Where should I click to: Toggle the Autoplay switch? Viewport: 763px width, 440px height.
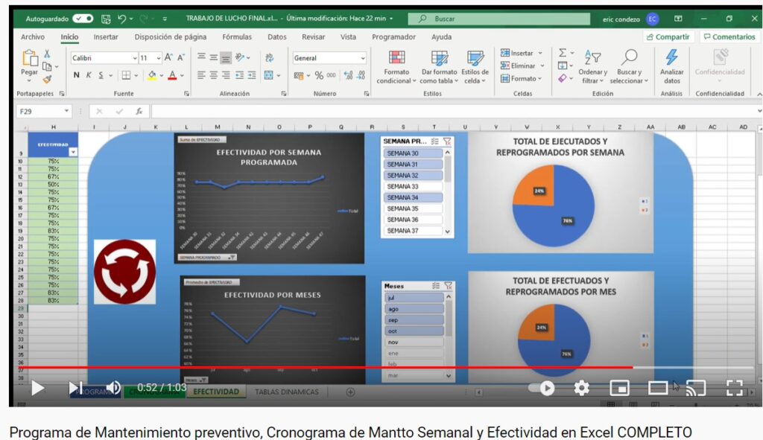(x=542, y=388)
